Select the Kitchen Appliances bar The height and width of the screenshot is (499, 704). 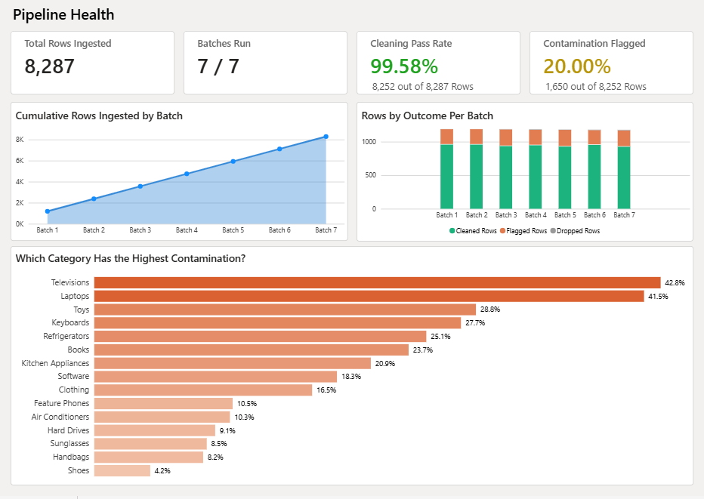point(233,363)
